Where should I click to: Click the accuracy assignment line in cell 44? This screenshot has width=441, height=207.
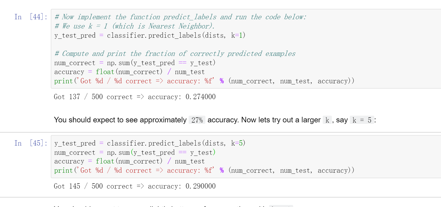click(129, 72)
